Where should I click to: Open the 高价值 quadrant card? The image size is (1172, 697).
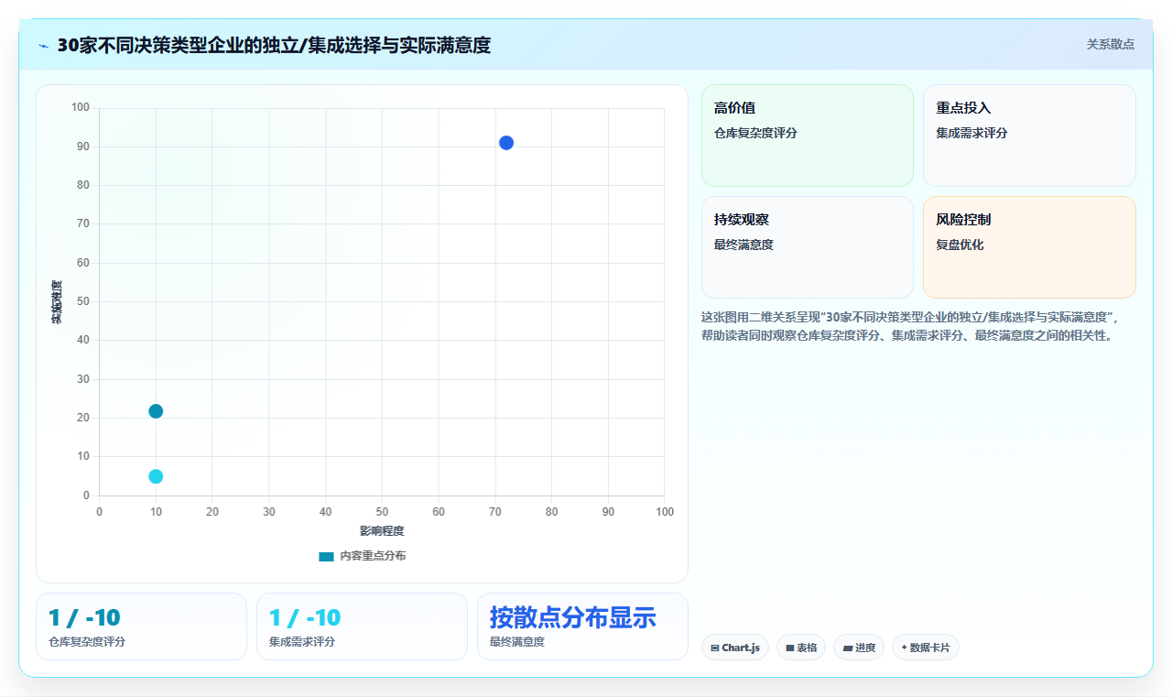[x=808, y=136]
